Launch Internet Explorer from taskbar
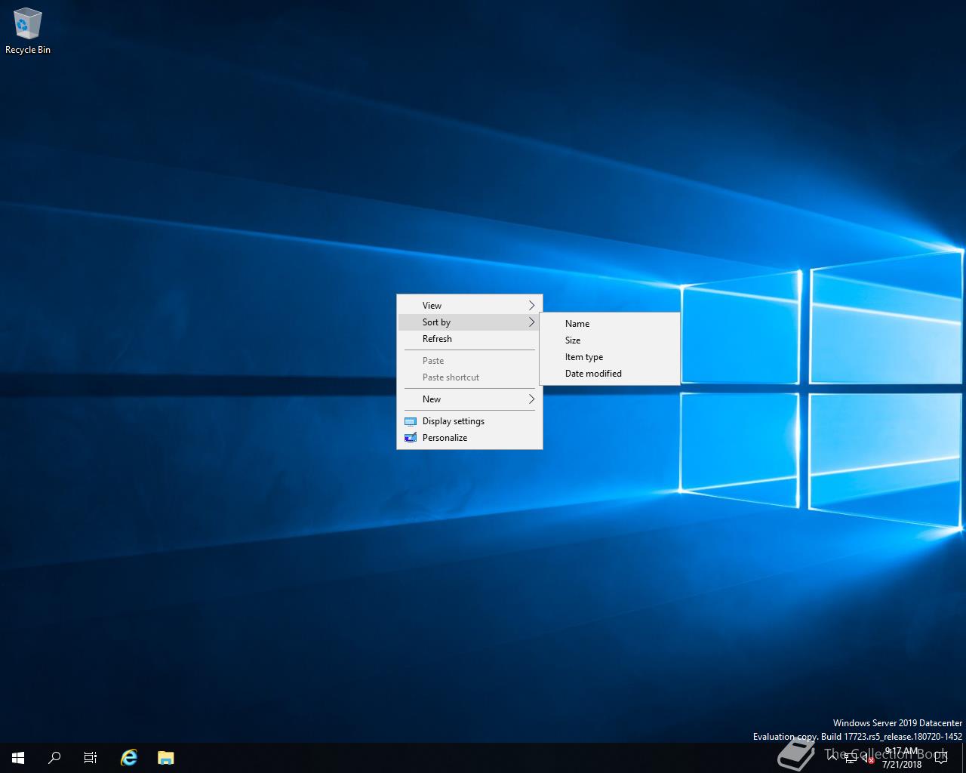966x773 pixels. click(129, 757)
